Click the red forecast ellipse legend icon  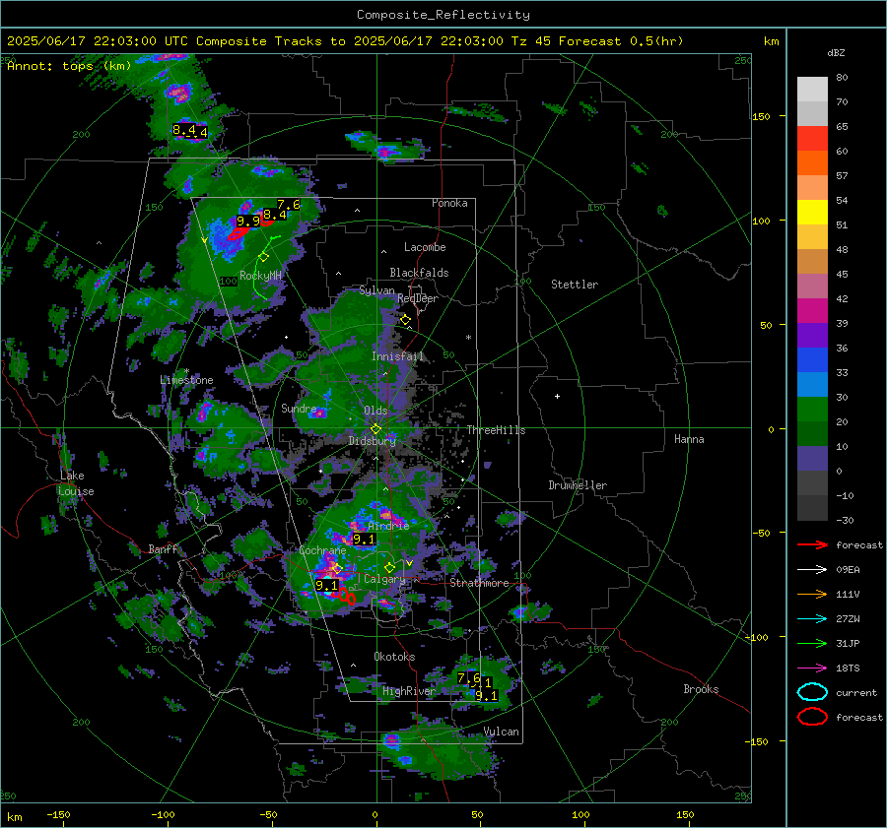pyautogui.click(x=812, y=717)
